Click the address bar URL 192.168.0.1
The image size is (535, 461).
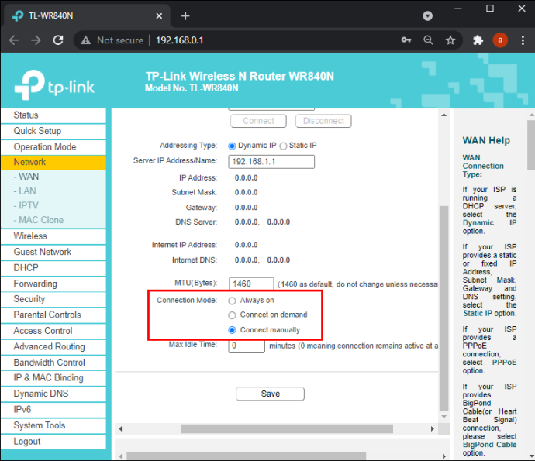(x=179, y=40)
